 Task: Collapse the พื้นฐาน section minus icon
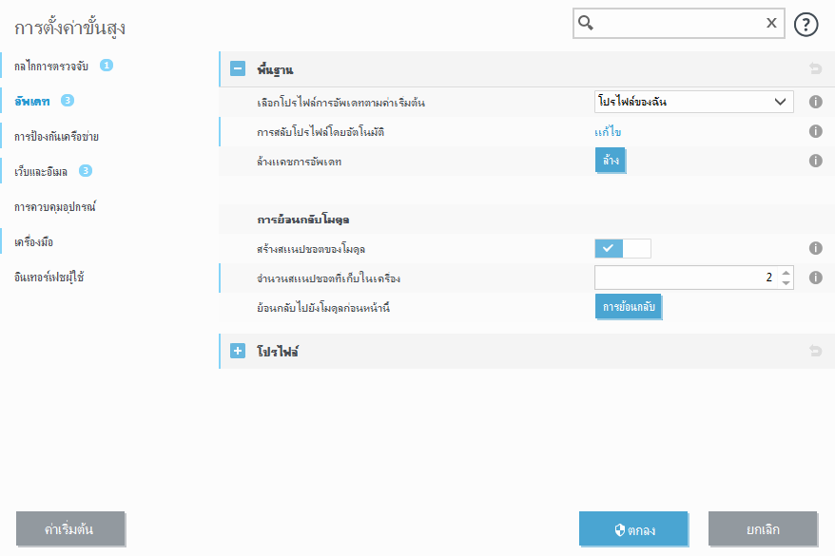coord(238,68)
